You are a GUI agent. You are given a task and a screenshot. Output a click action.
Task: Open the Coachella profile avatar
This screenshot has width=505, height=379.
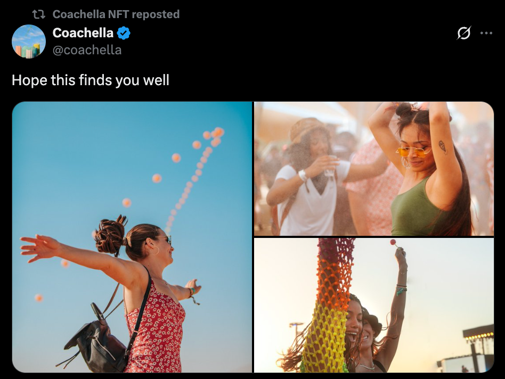[x=29, y=42]
